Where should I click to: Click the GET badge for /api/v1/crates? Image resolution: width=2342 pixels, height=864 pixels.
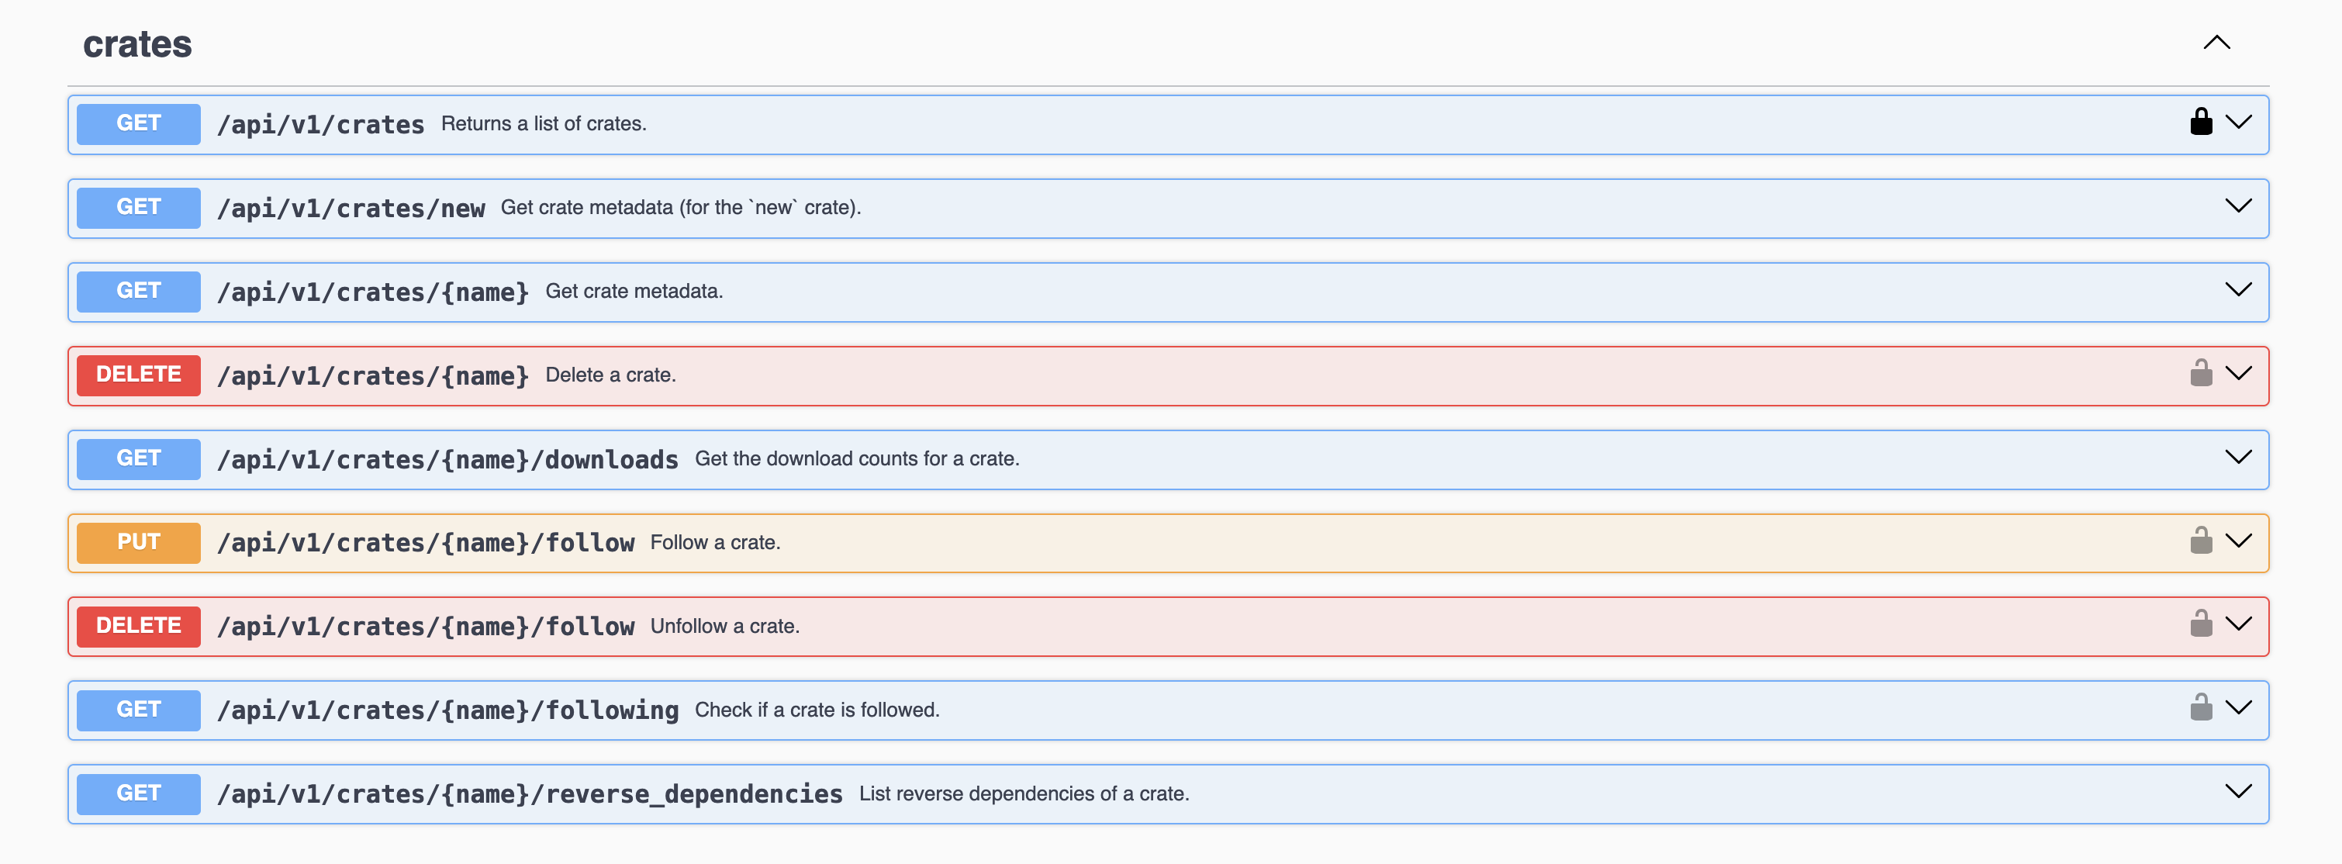point(138,123)
